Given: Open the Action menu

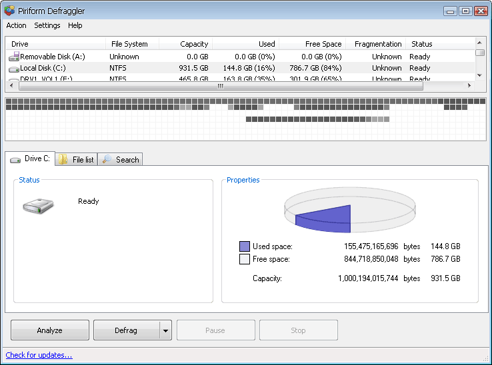Looking at the screenshot, I should (x=16, y=25).
